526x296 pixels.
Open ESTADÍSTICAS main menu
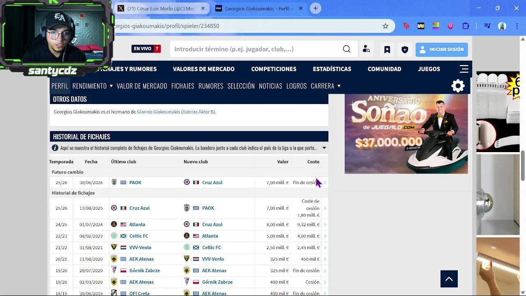(332, 69)
